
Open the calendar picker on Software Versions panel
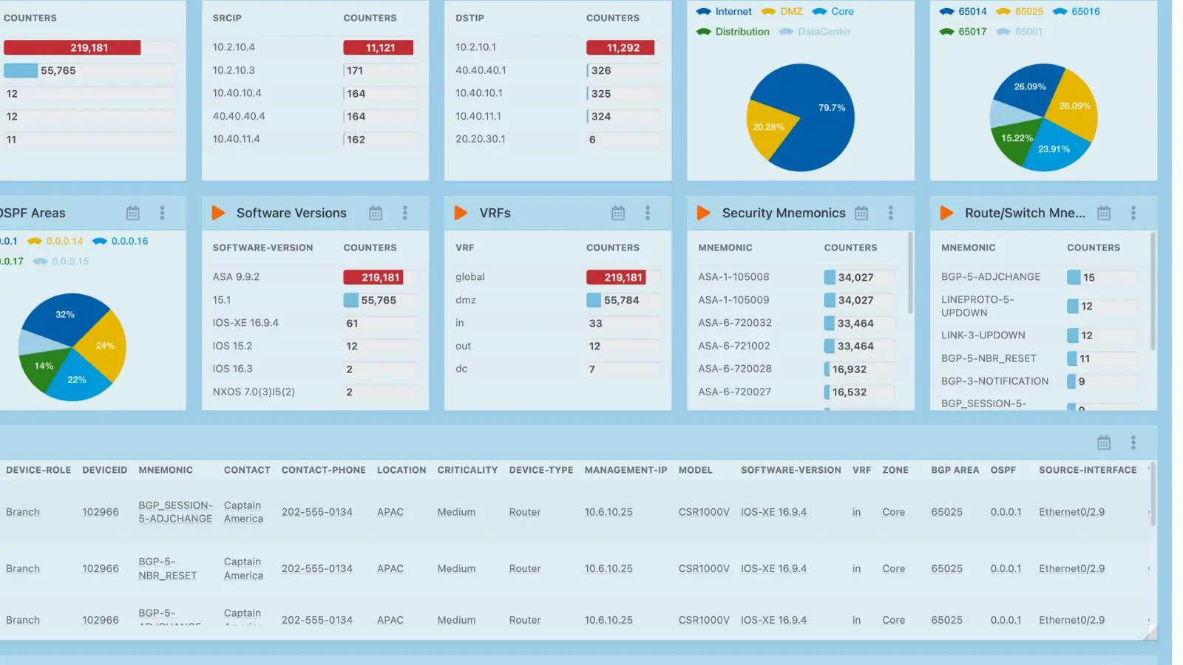[x=376, y=213]
